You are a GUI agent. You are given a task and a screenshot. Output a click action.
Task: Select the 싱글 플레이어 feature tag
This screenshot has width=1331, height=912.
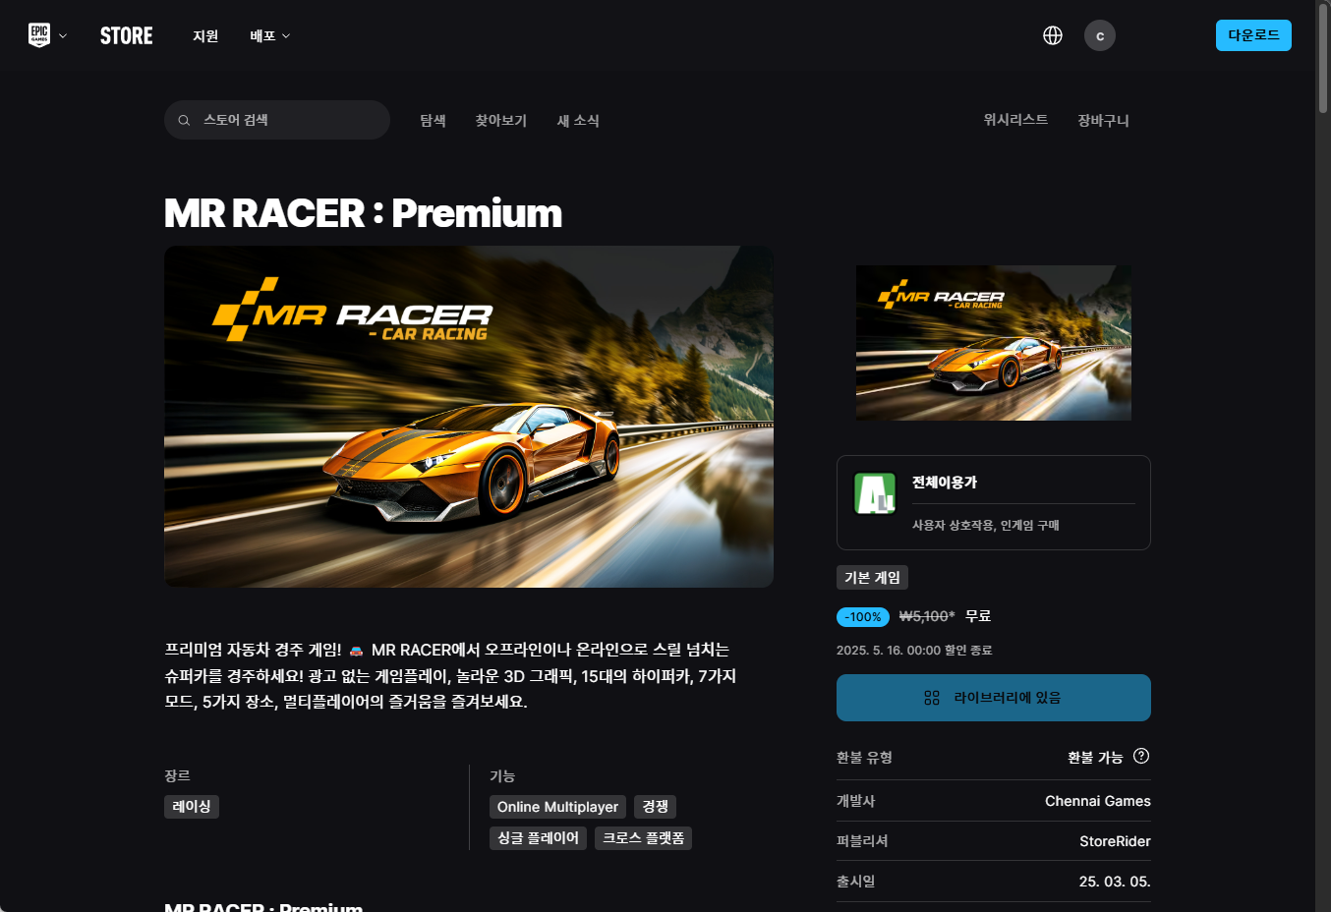tap(538, 838)
